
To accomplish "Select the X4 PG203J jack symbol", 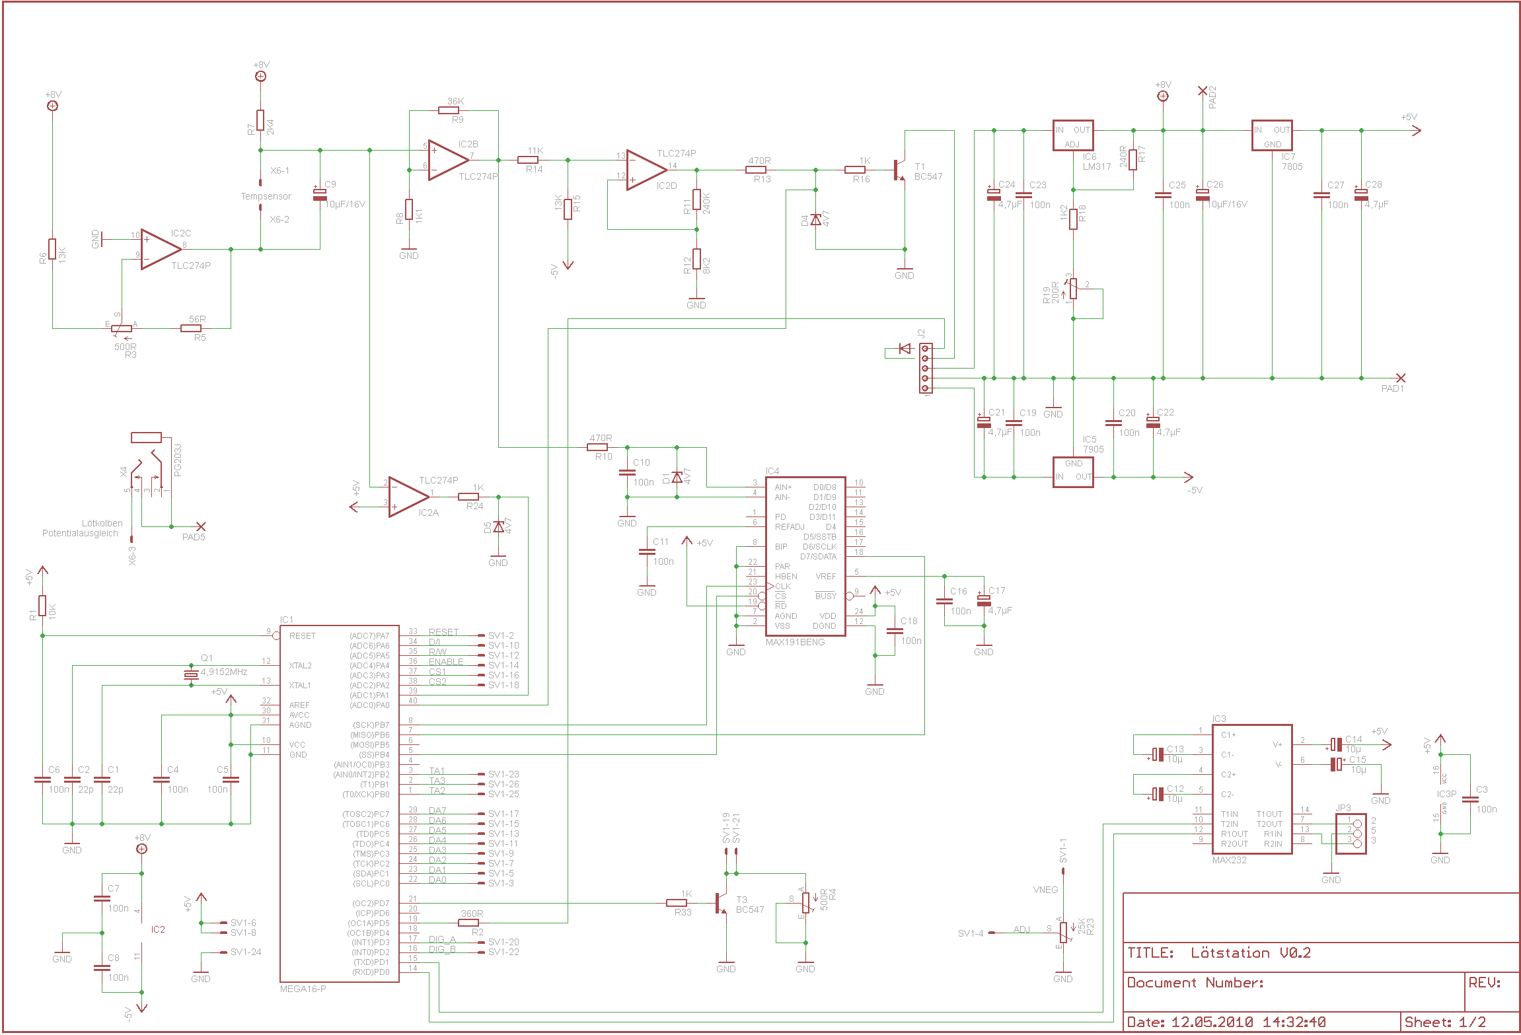I will pos(151,462).
